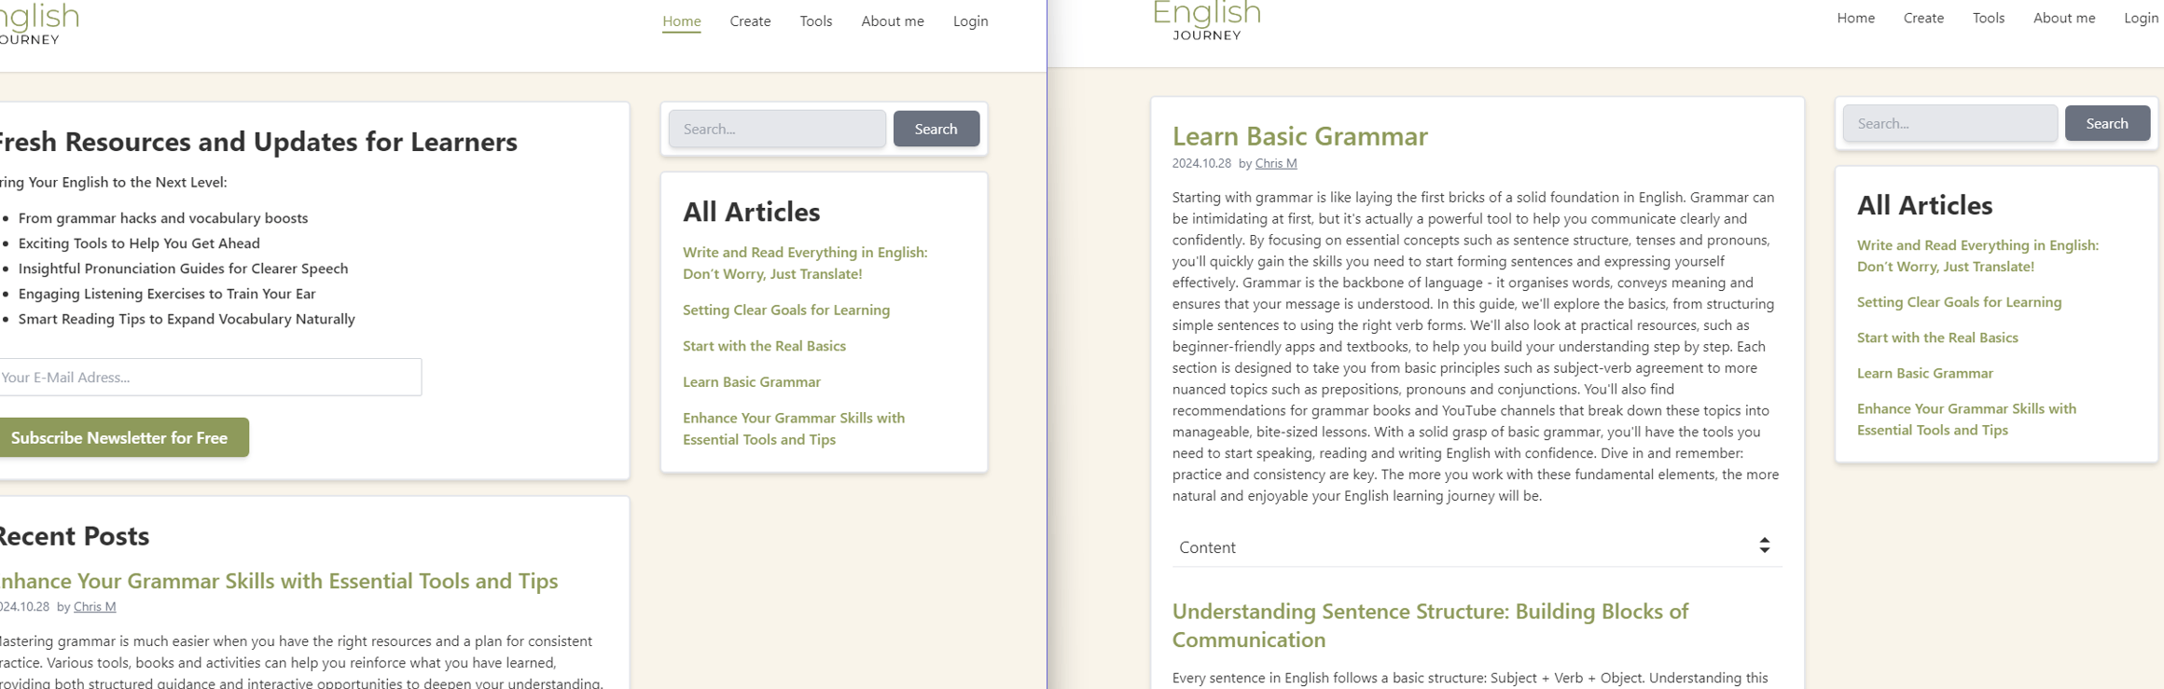2164x689 pixels.
Task: Open the Create menu on the homepage
Action: pos(750,21)
